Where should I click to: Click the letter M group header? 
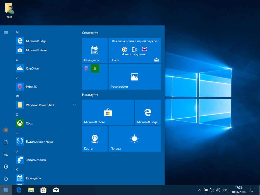(17, 33)
